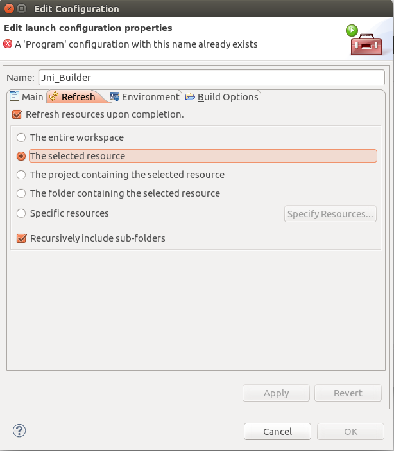Choose The project containing the selected resource
This screenshot has width=394, height=451.
(21, 175)
